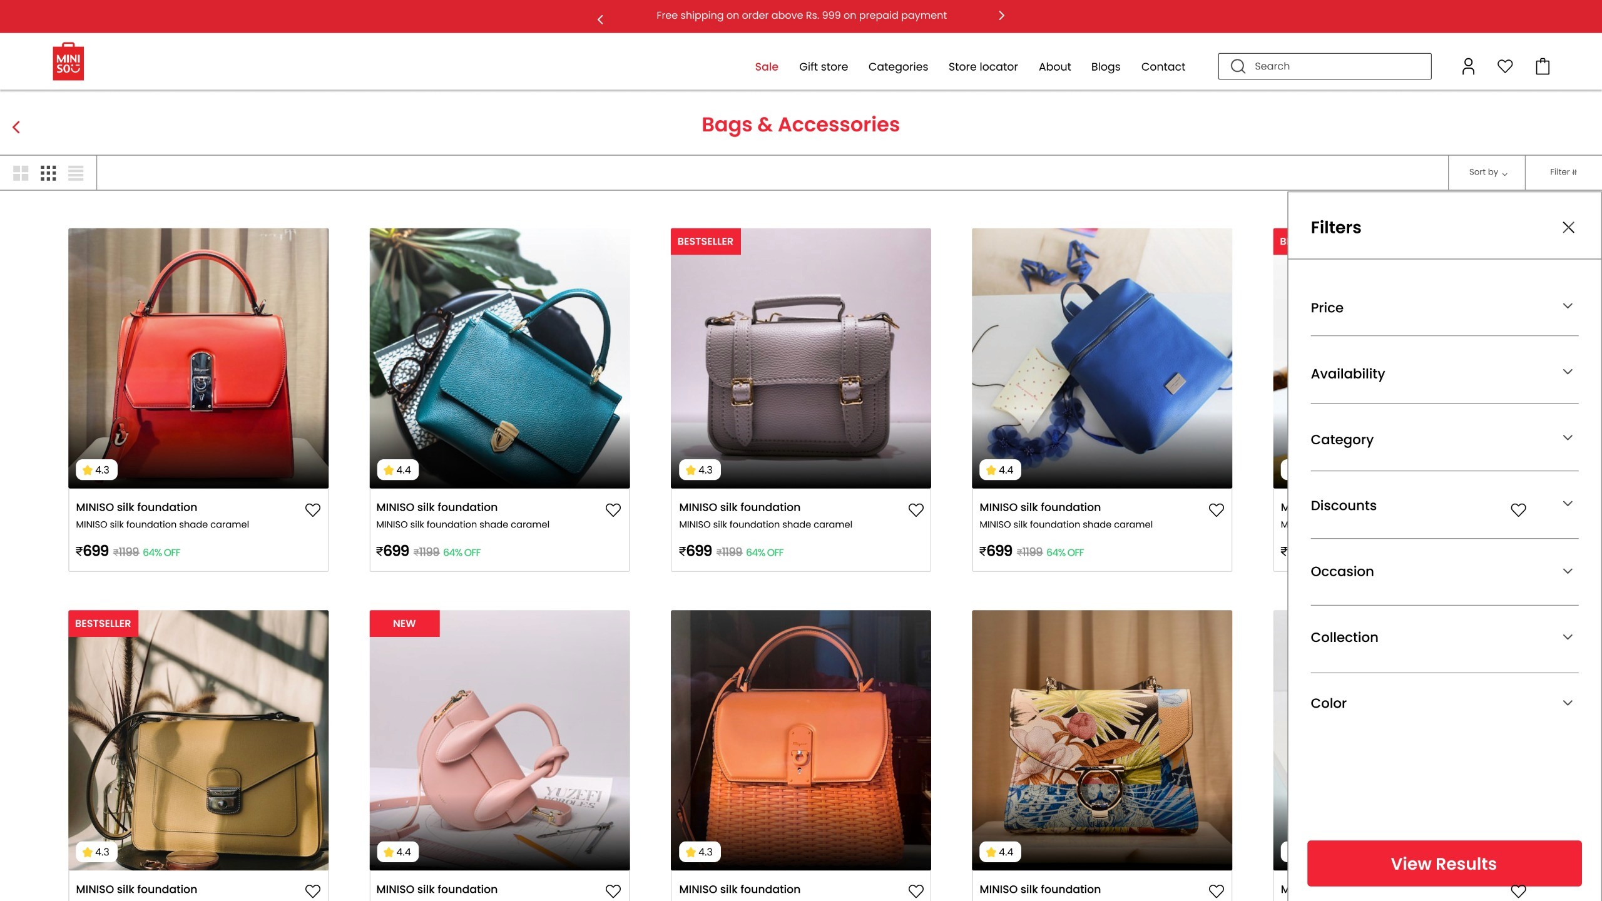Click the View Results button
This screenshot has width=1602, height=901.
click(x=1444, y=863)
